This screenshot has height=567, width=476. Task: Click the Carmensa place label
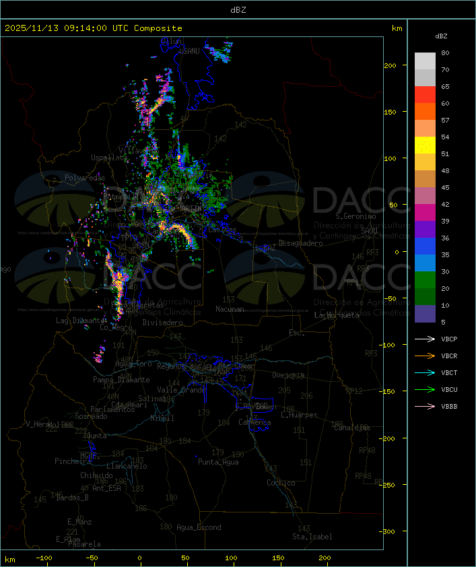pyautogui.click(x=254, y=422)
